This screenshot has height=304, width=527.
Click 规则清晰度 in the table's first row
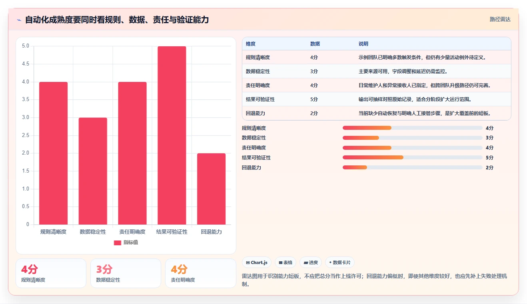coord(258,58)
